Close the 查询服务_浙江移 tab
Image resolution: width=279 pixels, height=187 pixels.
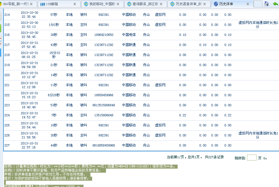click(161, 4)
